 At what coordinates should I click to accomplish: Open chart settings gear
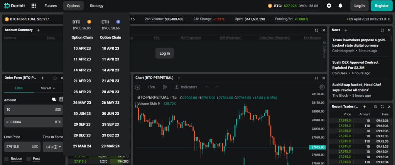coord(322,87)
